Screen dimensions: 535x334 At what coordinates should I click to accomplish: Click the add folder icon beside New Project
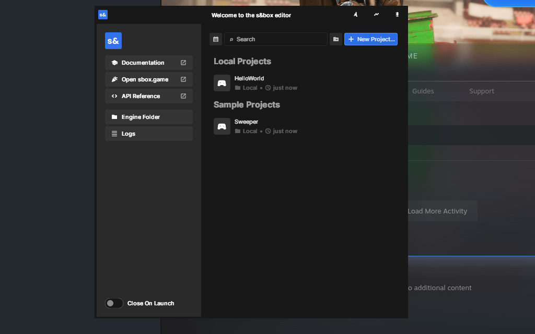tap(336, 39)
